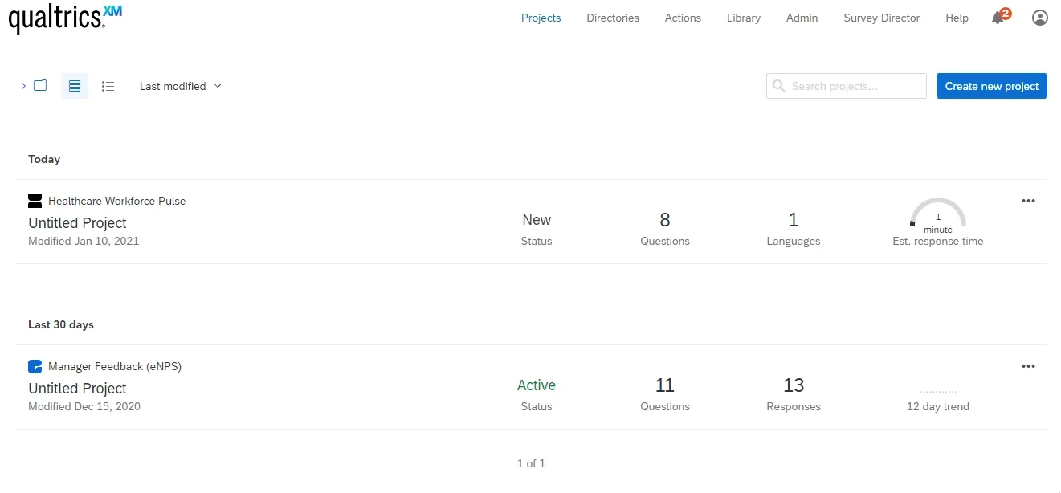Click the Manager Feedback (eNPS) label
Image resolution: width=1061 pixels, height=493 pixels.
[115, 366]
